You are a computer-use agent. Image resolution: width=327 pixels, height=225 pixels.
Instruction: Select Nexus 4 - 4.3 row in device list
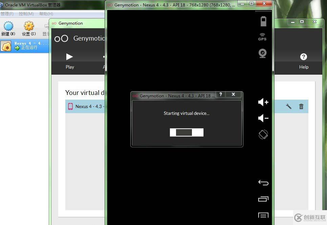(187, 106)
